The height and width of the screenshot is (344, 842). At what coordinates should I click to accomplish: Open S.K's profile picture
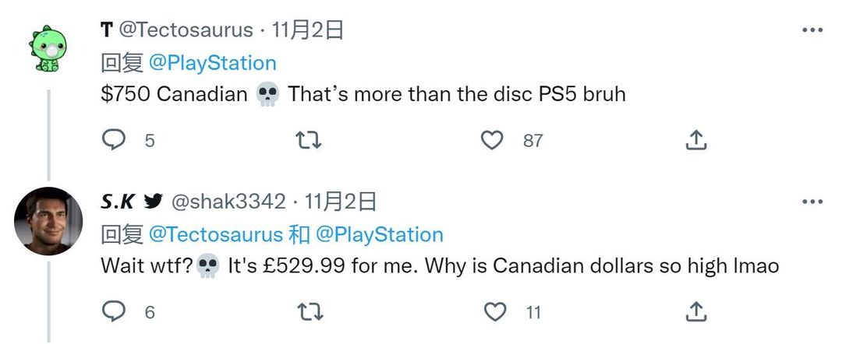[48, 221]
